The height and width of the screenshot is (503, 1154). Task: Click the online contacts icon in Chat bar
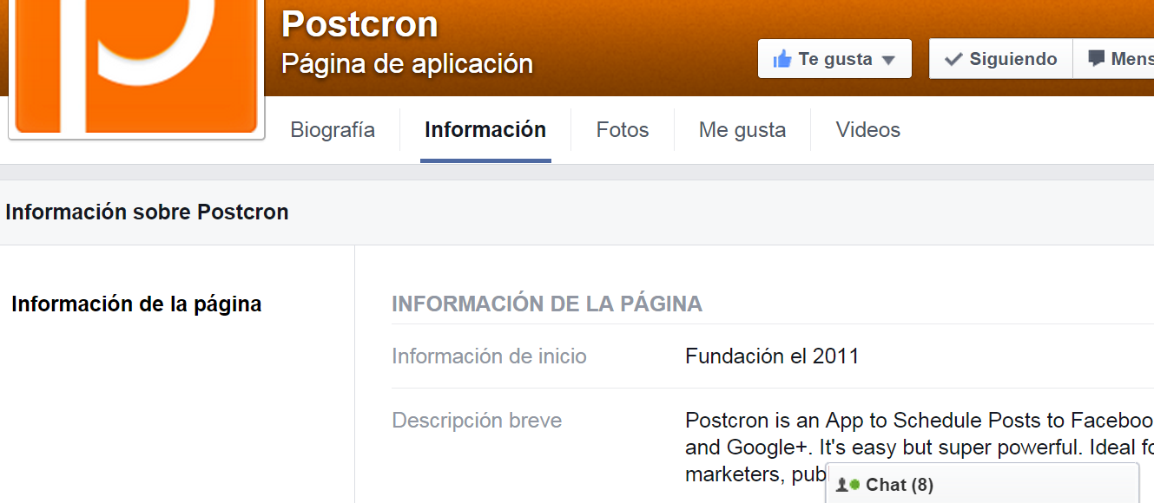pyautogui.click(x=847, y=485)
